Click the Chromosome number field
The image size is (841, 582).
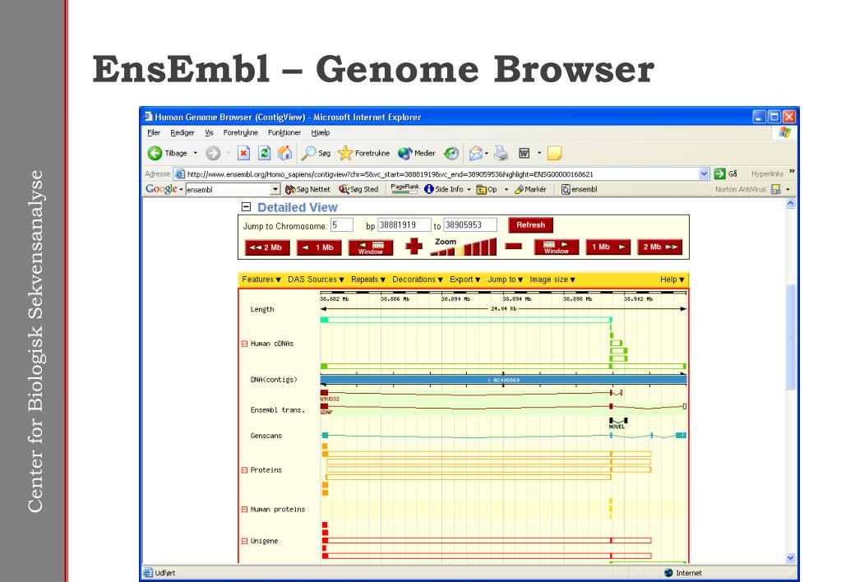pyautogui.click(x=342, y=224)
